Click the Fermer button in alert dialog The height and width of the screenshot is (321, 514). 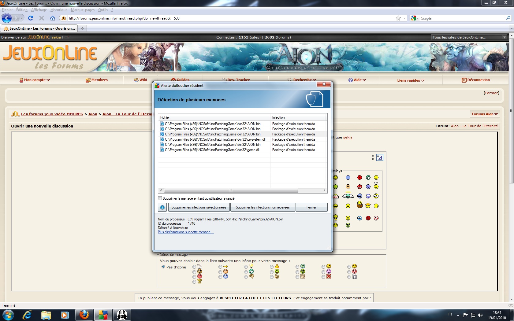311,207
